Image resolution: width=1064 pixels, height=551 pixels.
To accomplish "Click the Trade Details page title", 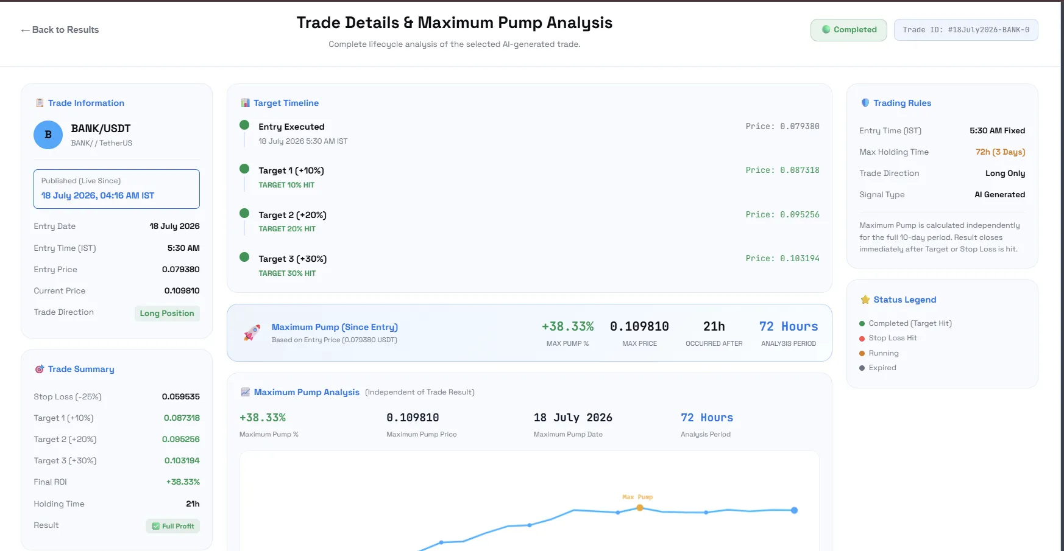I will coord(455,23).
